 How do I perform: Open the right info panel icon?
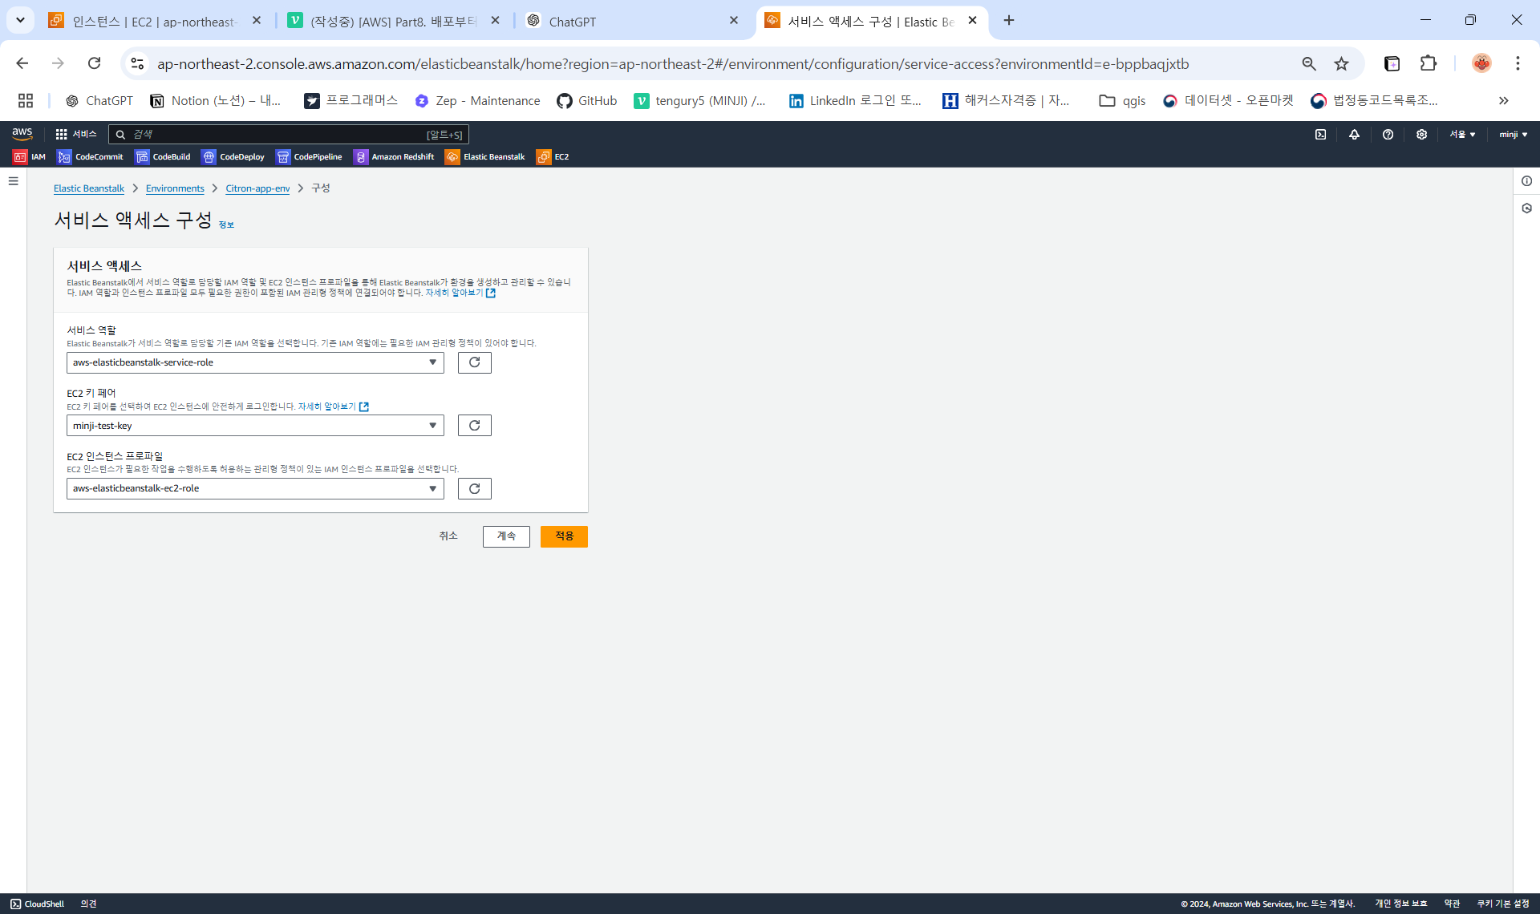[x=1526, y=181]
